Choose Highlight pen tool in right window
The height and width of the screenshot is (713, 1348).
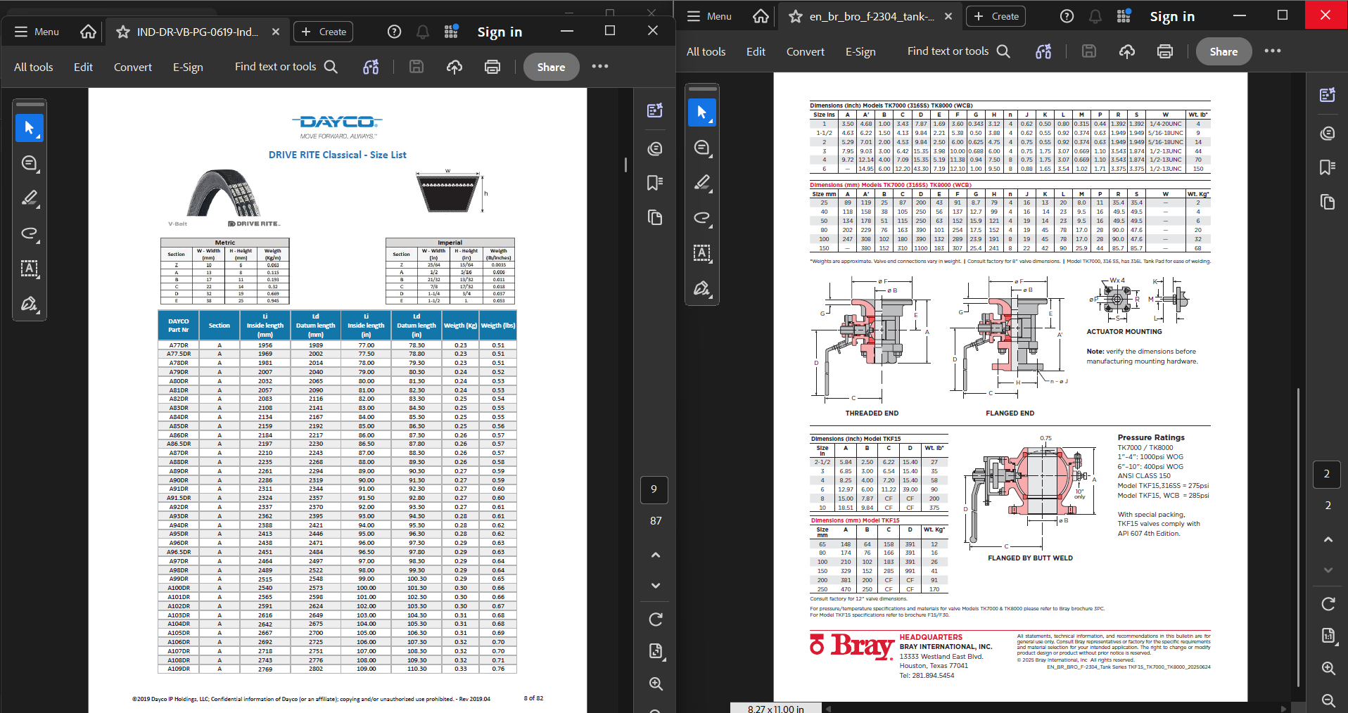702,183
